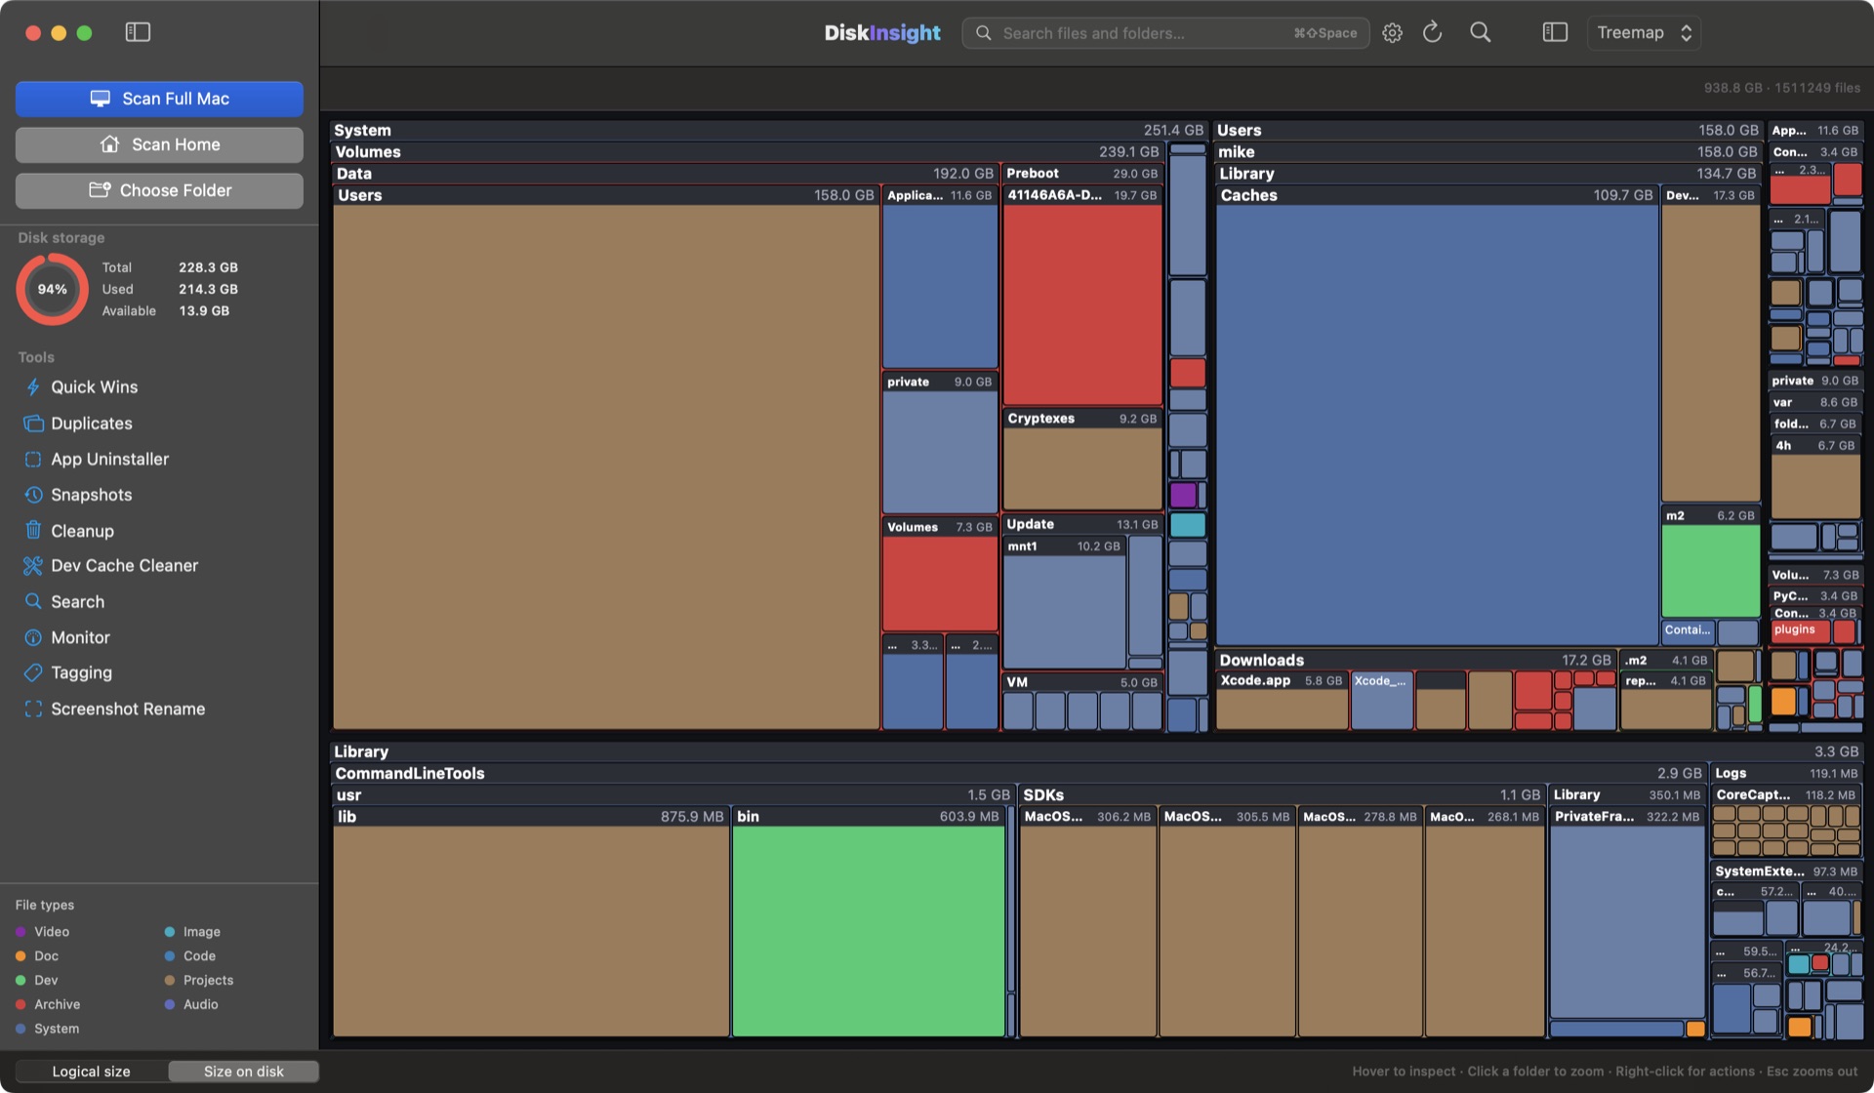The image size is (1874, 1093).
Task: Toggle the sidebar icon near window controls
Action: pos(138,32)
